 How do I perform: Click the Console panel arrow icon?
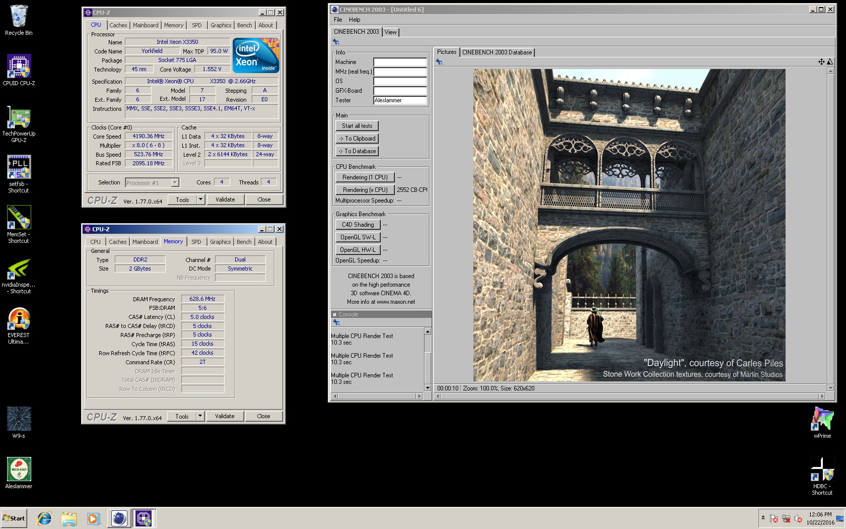click(x=336, y=322)
